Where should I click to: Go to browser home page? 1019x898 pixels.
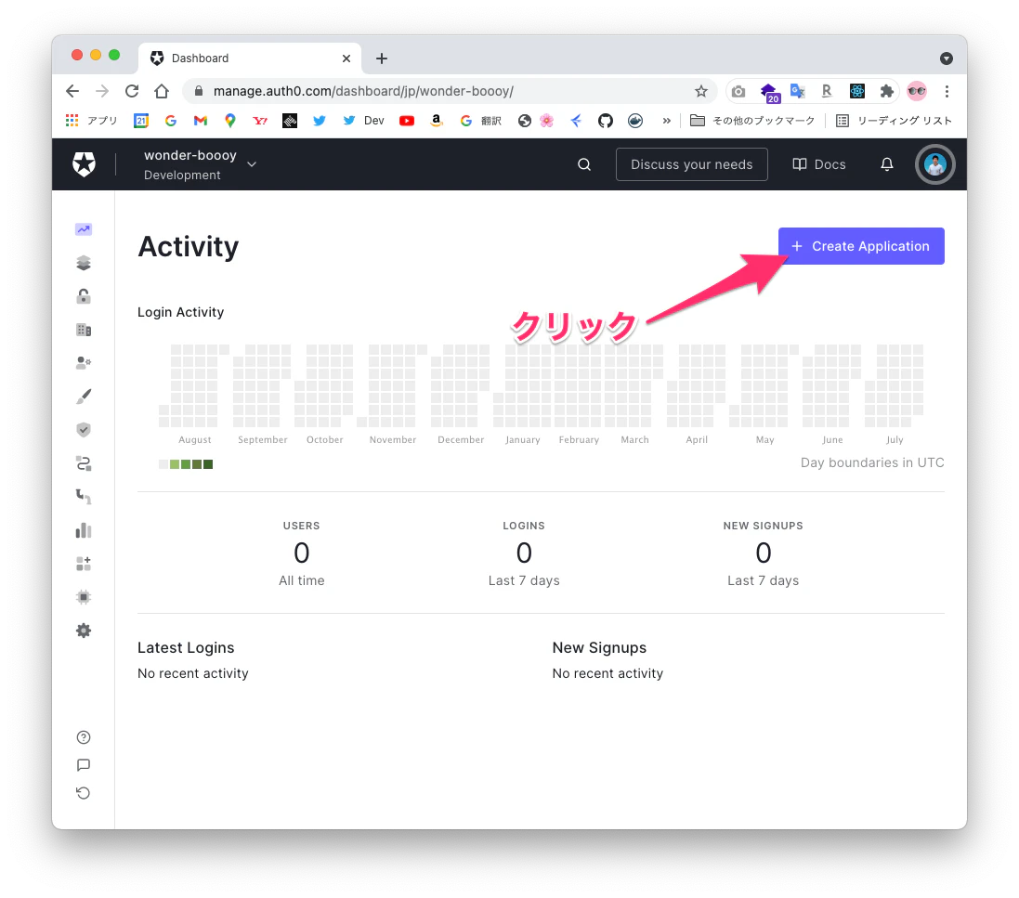162,91
